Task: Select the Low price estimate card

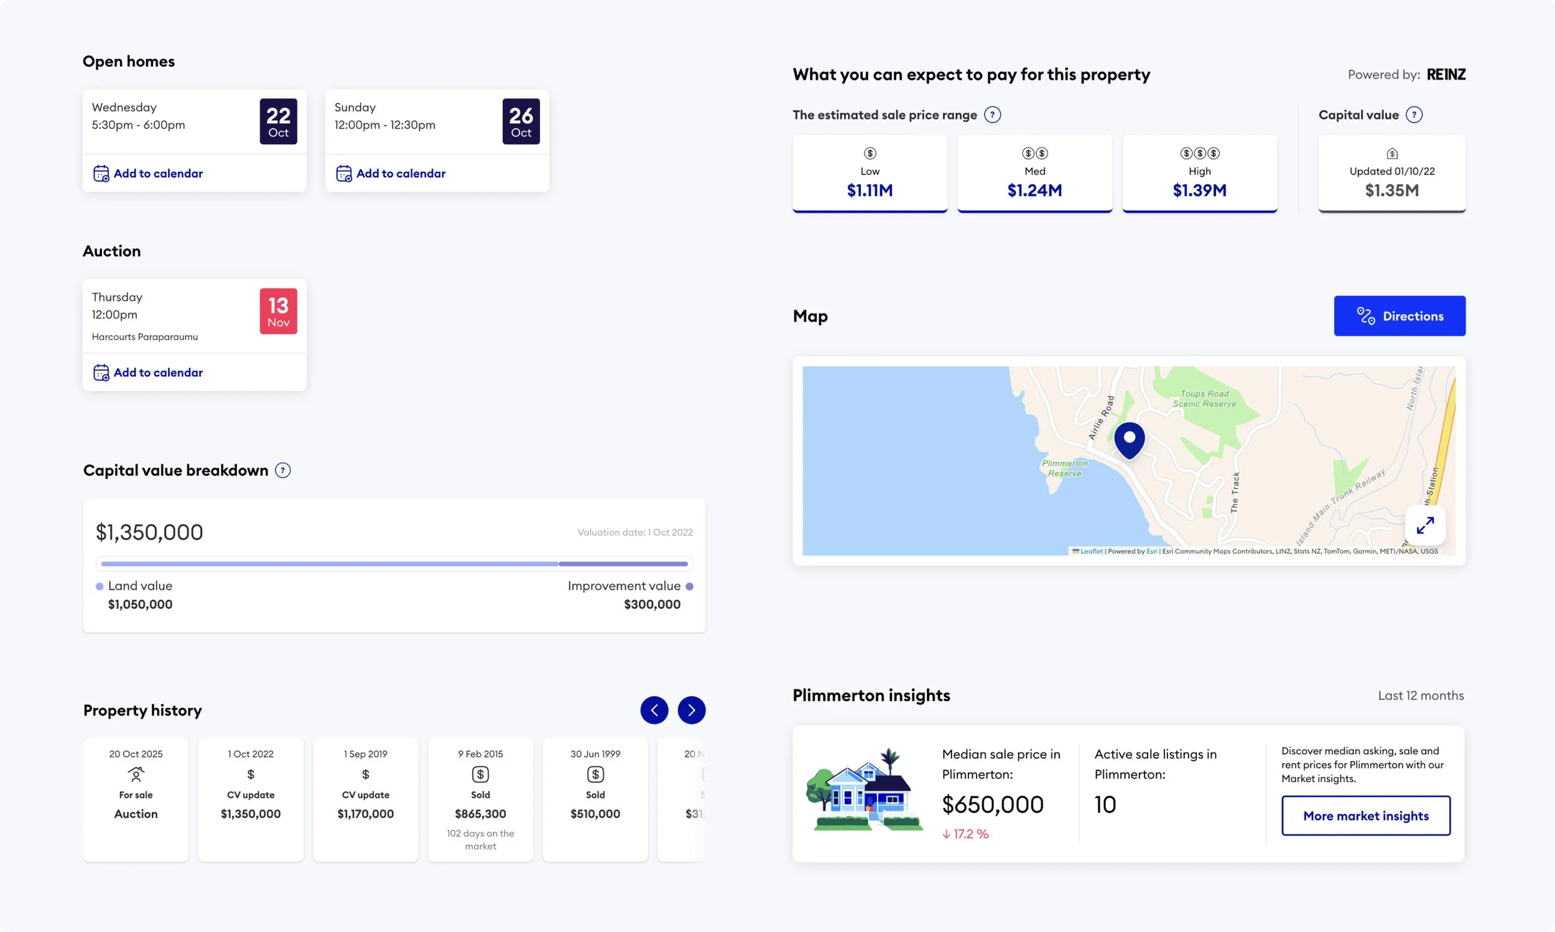Action: point(870,174)
